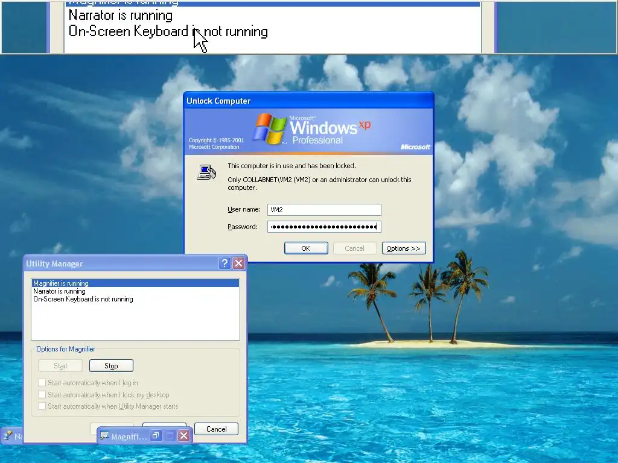Click the Unlock Computer title bar

(x=308, y=101)
